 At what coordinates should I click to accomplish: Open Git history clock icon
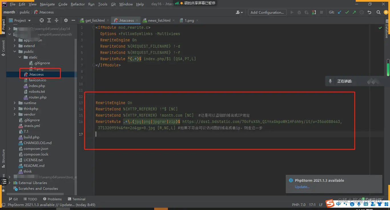[362, 12]
